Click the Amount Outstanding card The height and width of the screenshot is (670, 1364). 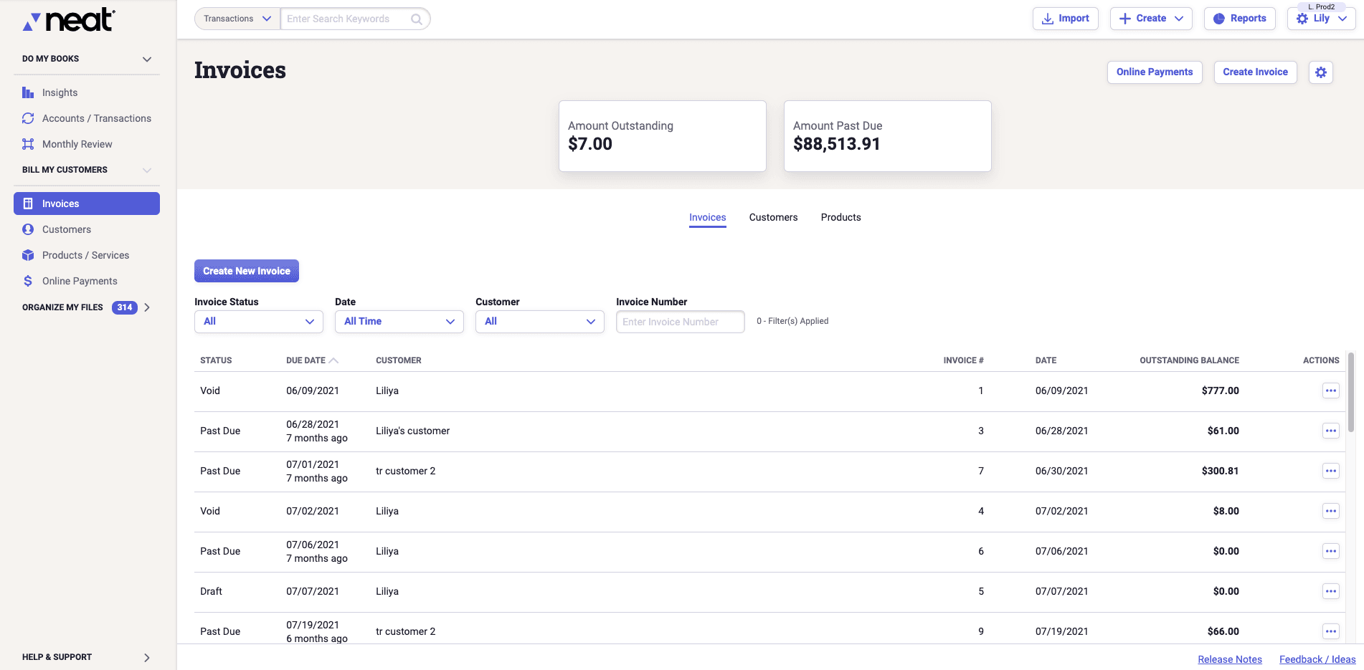click(x=663, y=136)
